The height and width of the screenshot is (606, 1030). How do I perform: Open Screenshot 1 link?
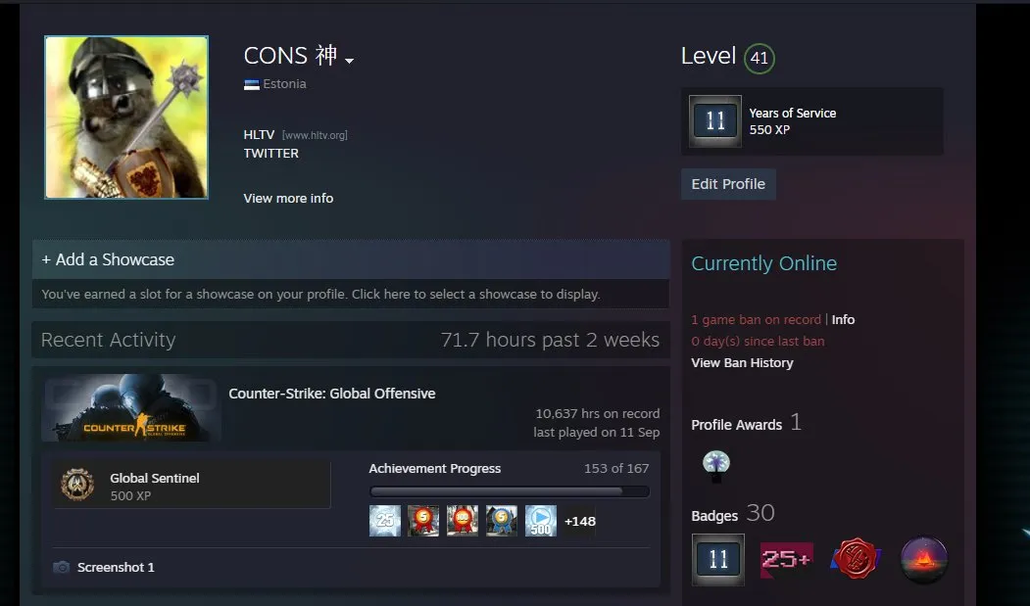tap(116, 567)
